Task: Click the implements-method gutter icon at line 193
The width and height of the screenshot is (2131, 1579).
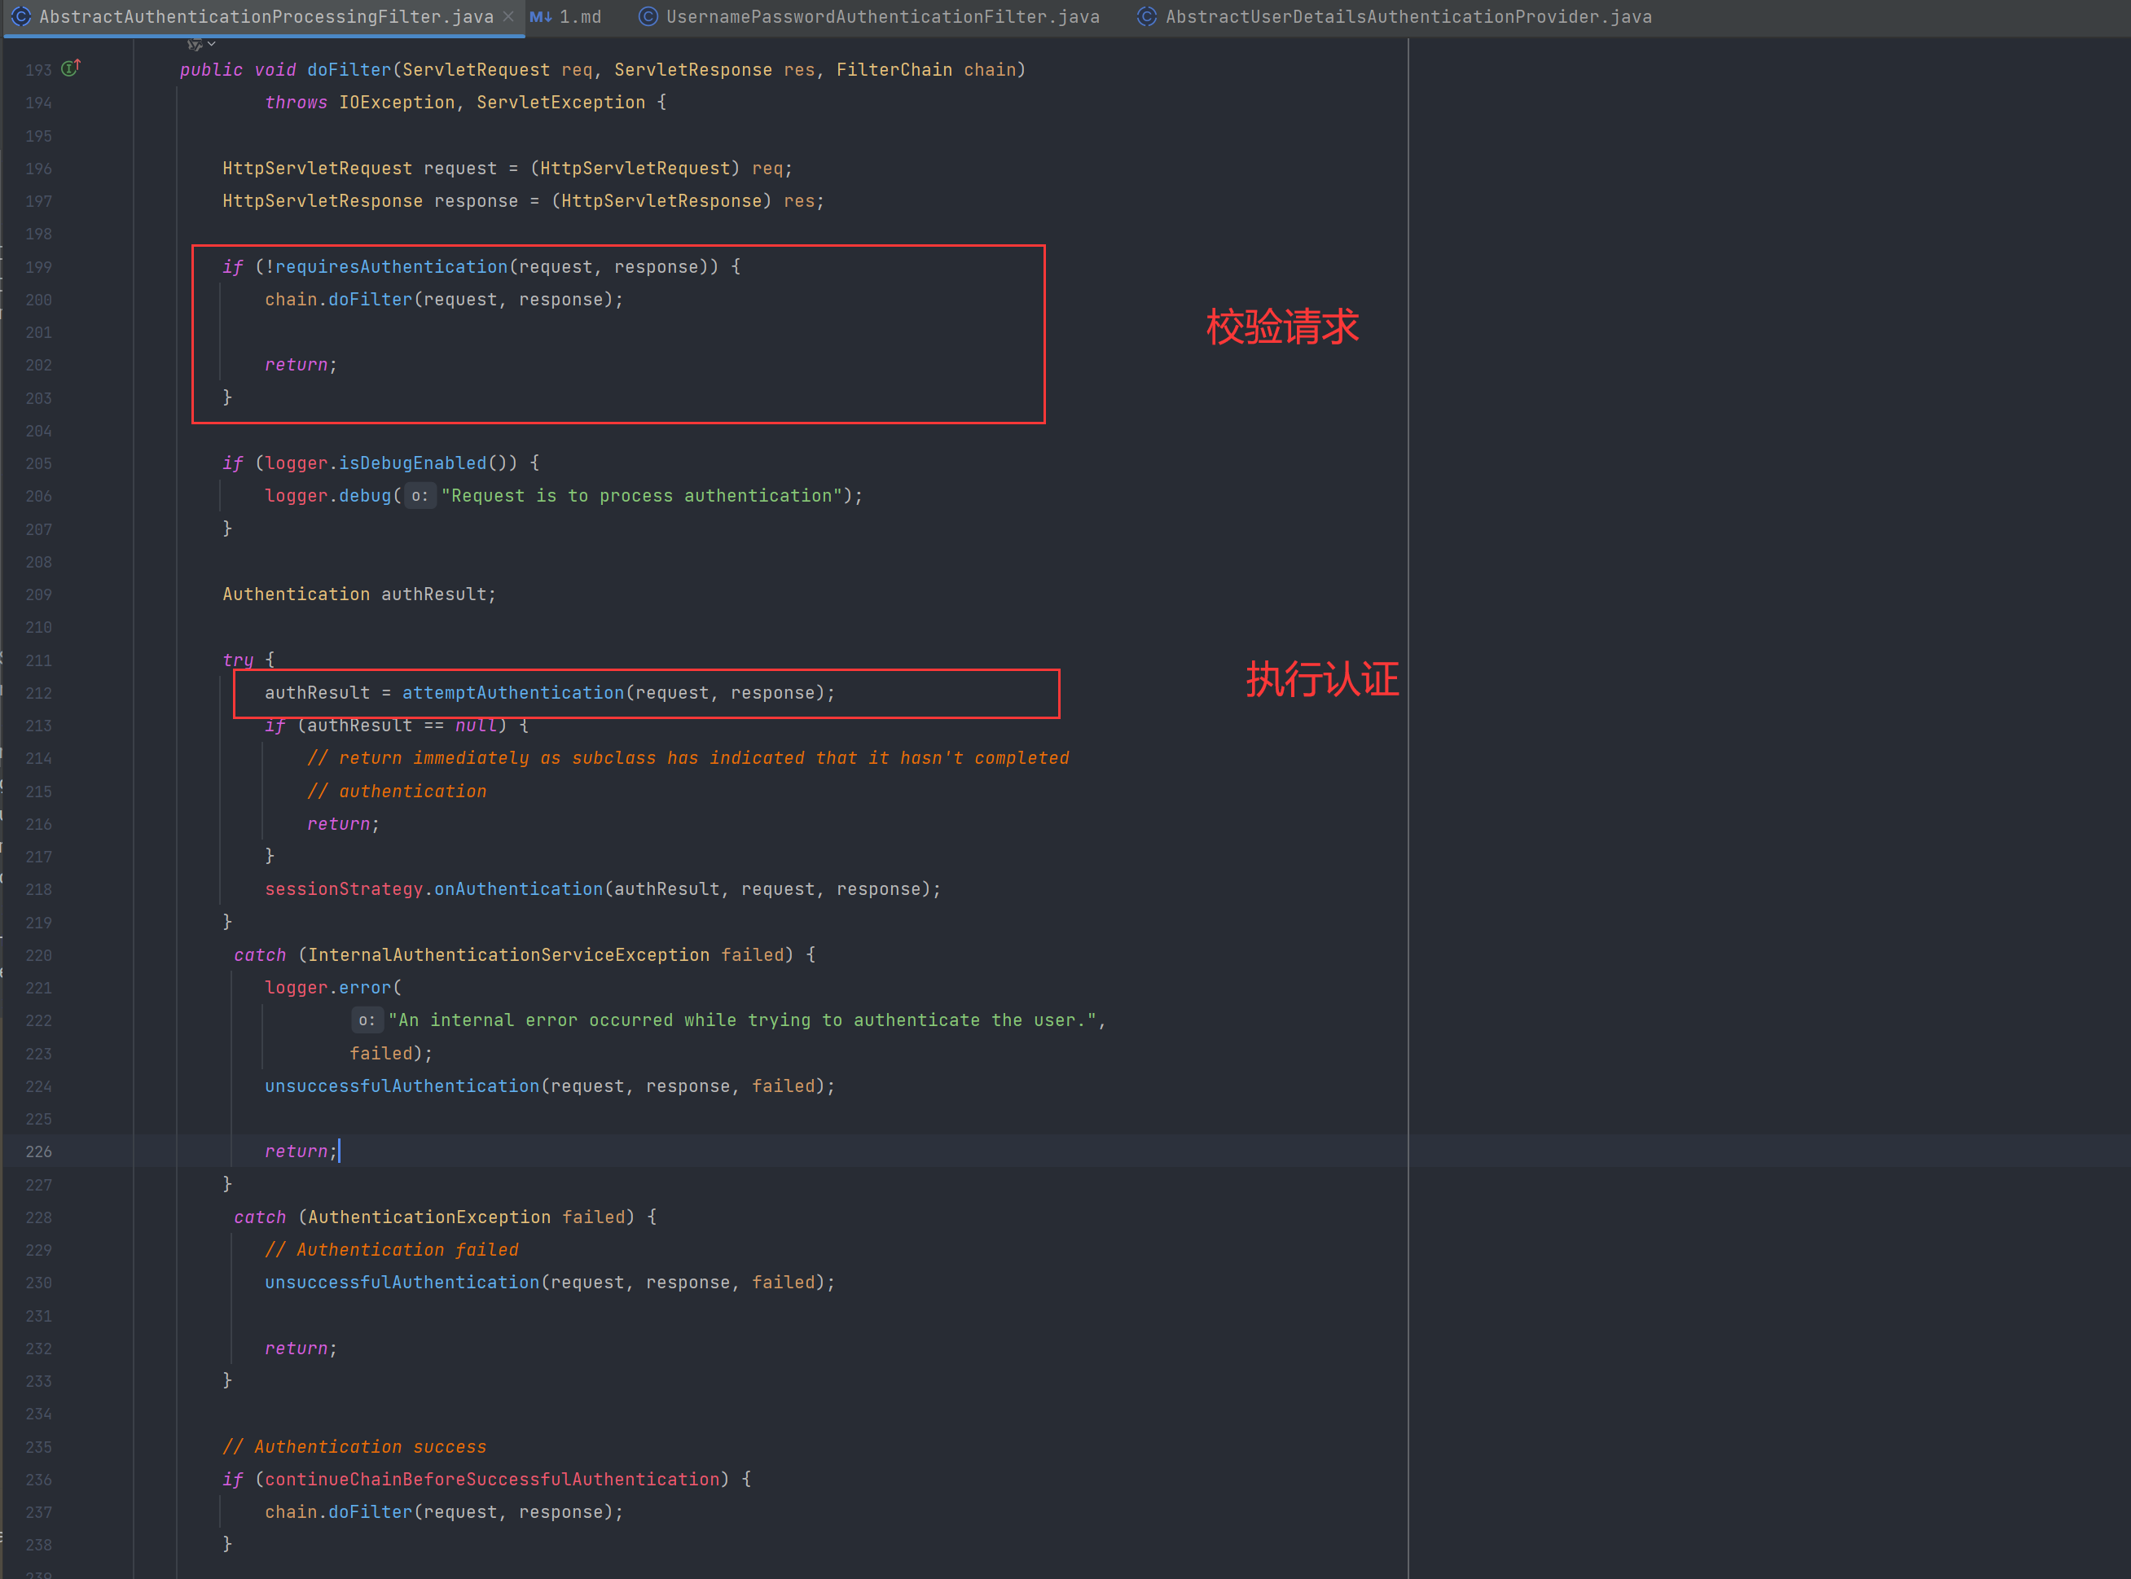Action: (71, 68)
